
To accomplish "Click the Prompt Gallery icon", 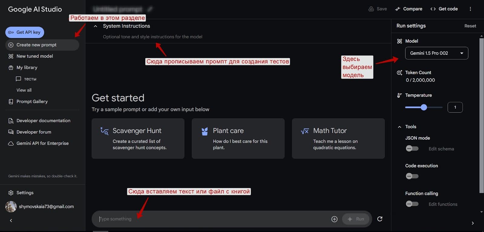I will 11,102.
